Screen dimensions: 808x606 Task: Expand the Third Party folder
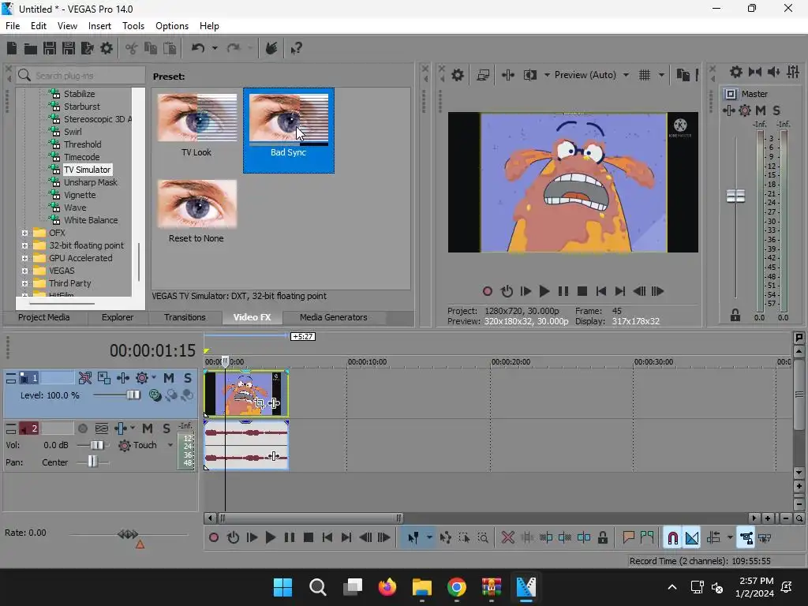(x=24, y=283)
